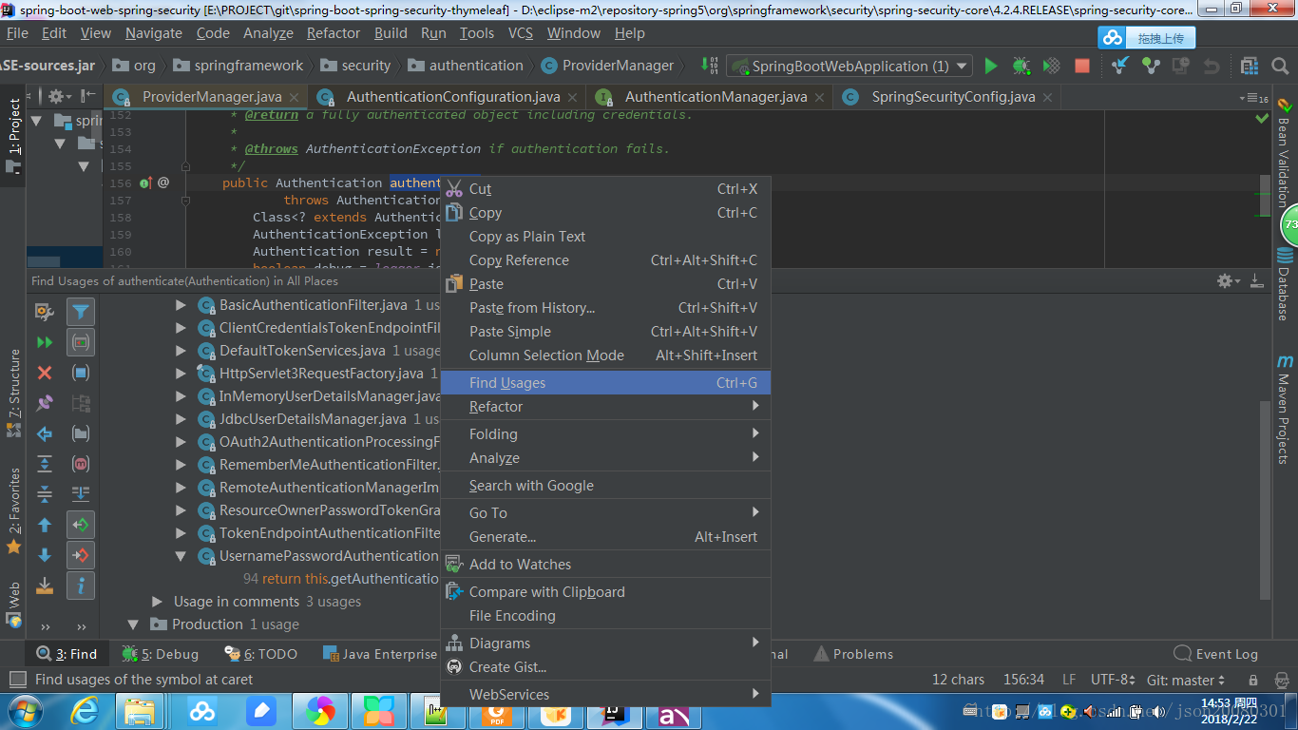Open the 7: Structure side panel
The height and width of the screenshot is (730, 1298).
coord(14,393)
